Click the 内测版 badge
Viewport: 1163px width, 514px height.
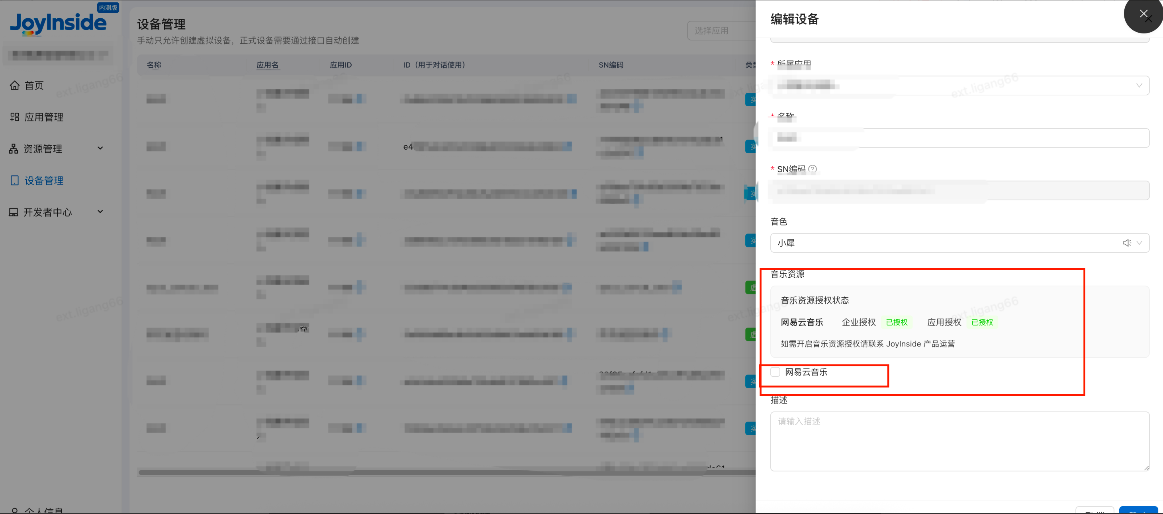(108, 8)
